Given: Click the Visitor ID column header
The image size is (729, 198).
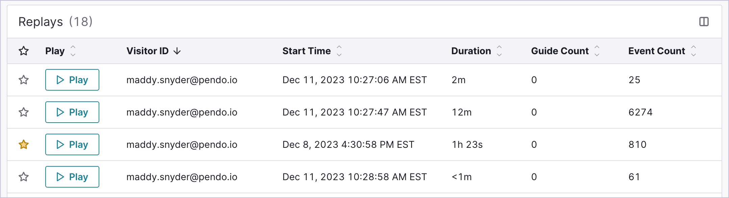Looking at the screenshot, I should (x=147, y=51).
